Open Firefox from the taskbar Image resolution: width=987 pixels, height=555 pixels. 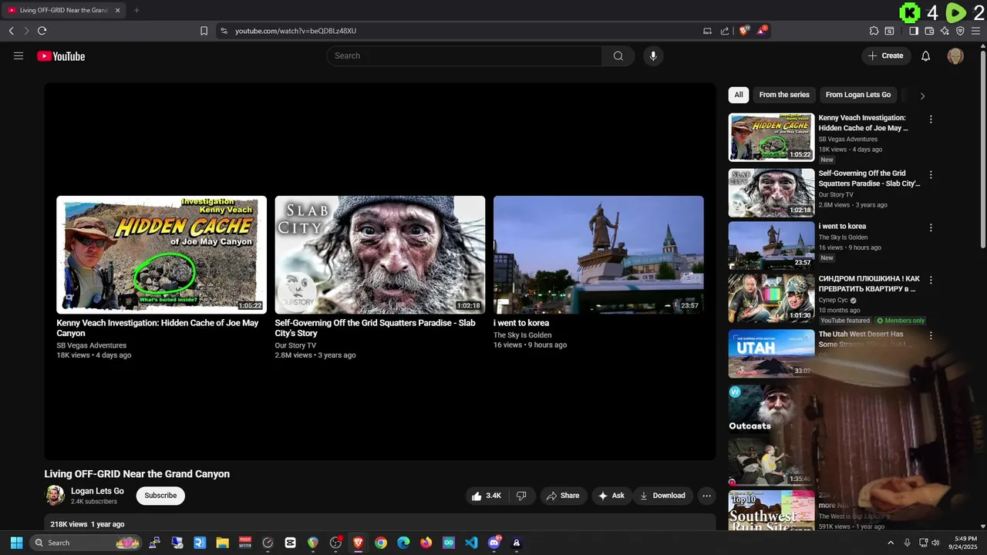tap(426, 543)
